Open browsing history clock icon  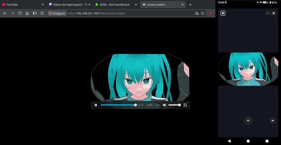click(x=42, y=13)
